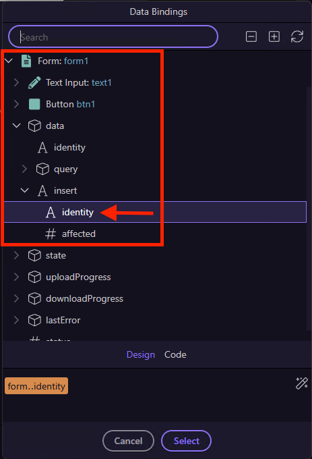Switch to the Design tab
312x459 pixels.
pyautogui.click(x=141, y=354)
